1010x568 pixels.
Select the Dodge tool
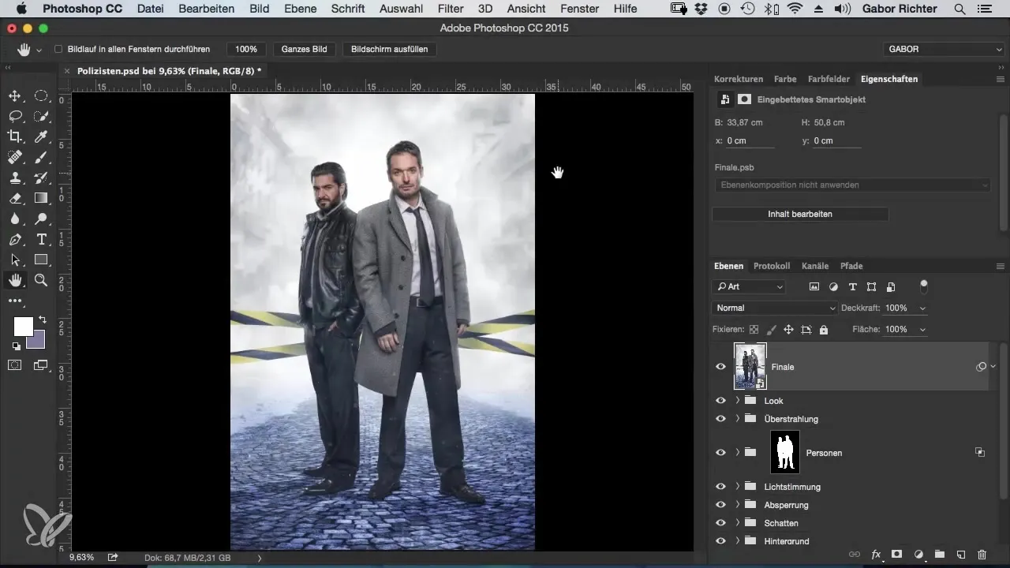coord(41,219)
